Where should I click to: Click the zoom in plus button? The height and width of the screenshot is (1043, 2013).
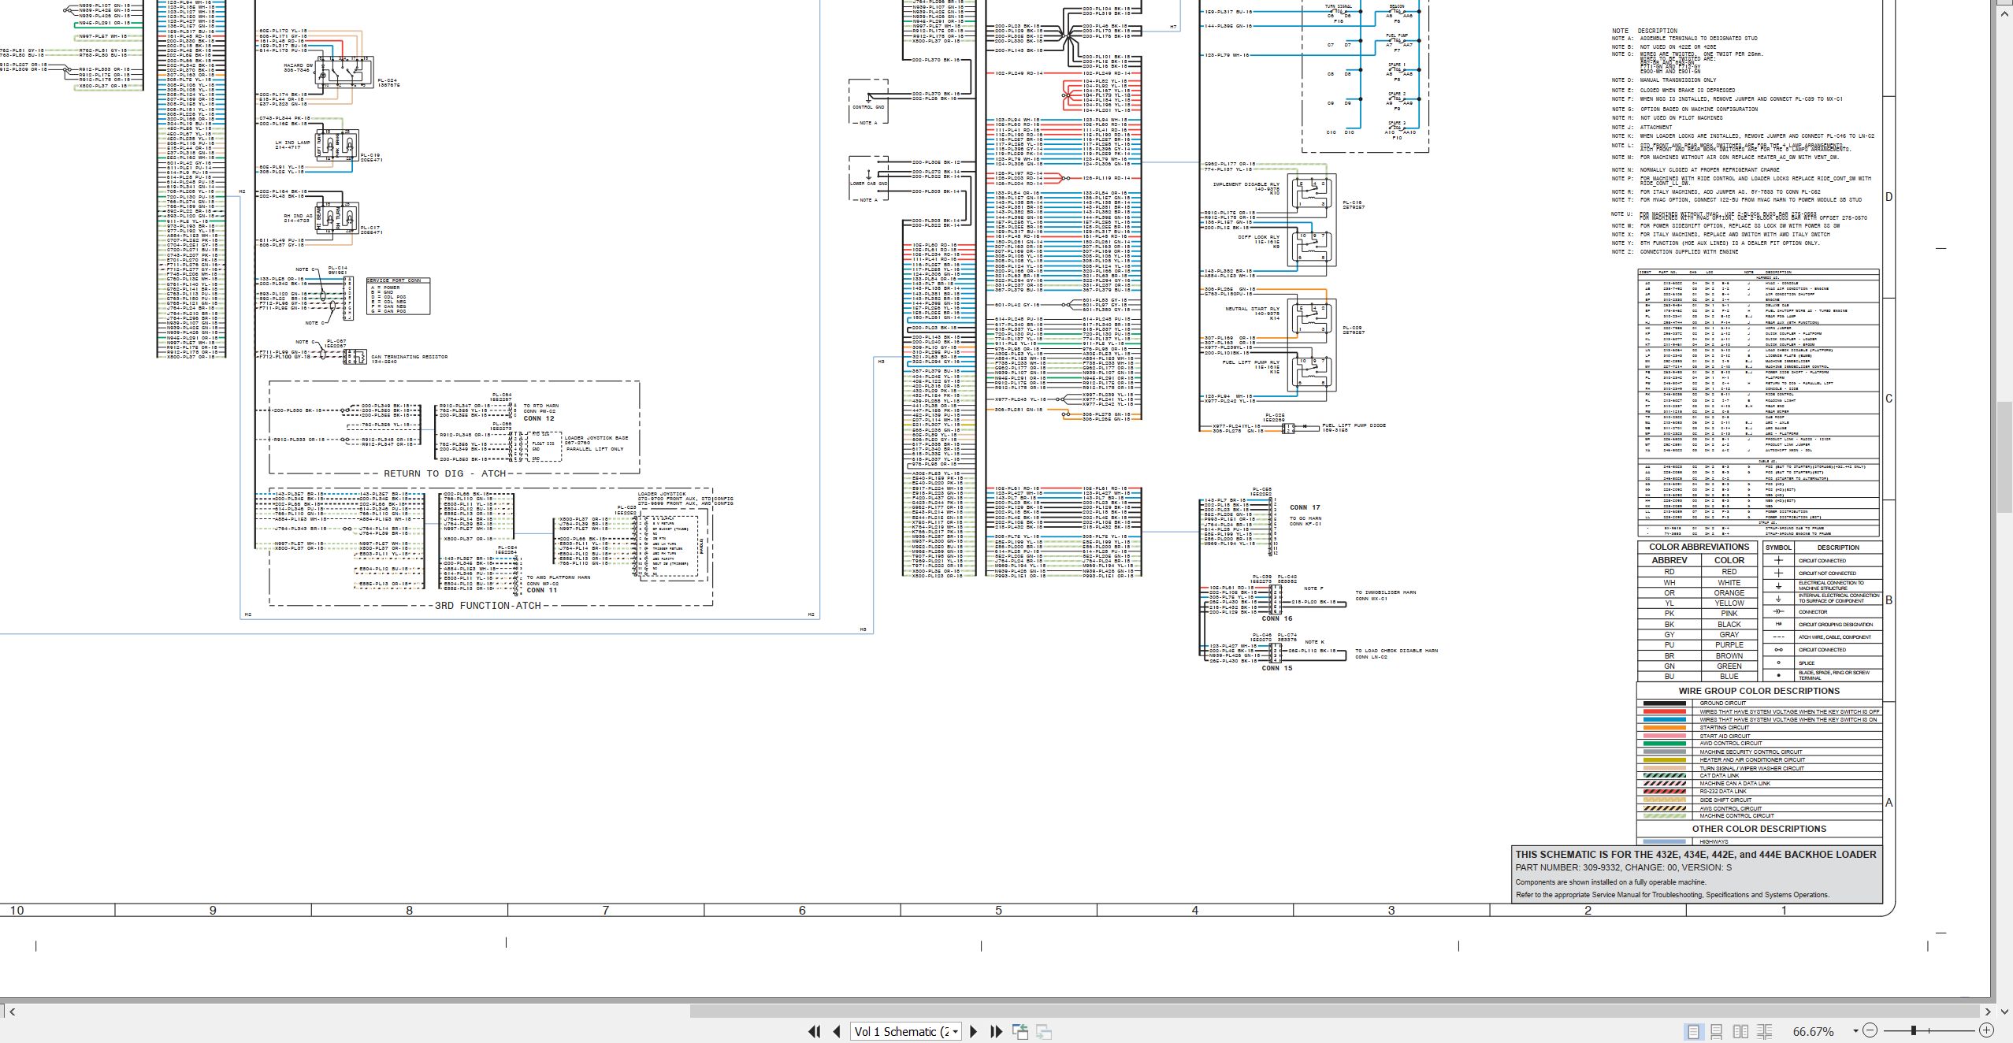(x=1986, y=1030)
